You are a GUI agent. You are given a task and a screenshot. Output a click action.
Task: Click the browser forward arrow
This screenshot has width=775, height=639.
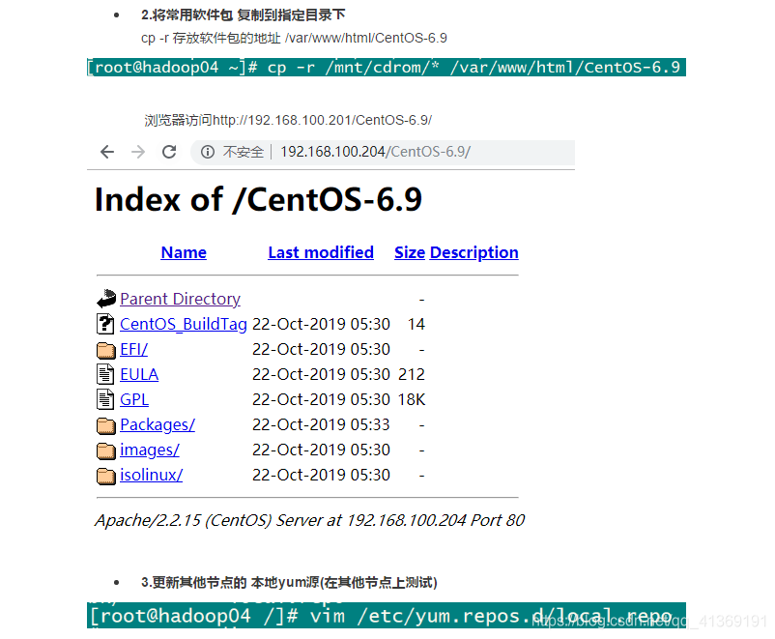(138, 152)
